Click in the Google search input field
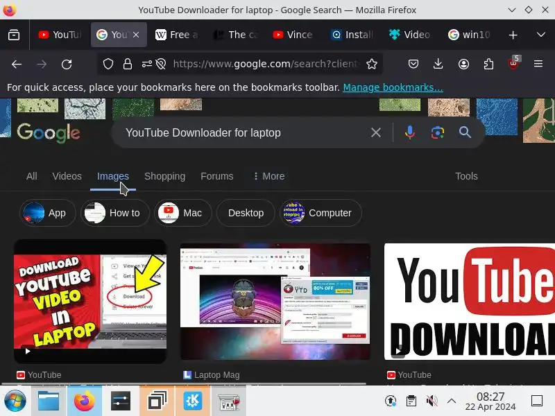Image resolution: width=555 pixels, height=416 pixels. (244, 132)
